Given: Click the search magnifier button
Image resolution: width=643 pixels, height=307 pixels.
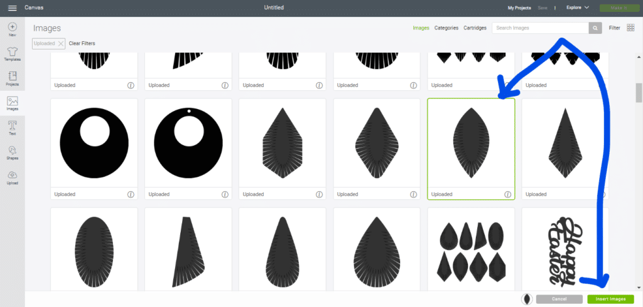Looking at the screenshot, I should pyautogui.click(x=595, y=28).
